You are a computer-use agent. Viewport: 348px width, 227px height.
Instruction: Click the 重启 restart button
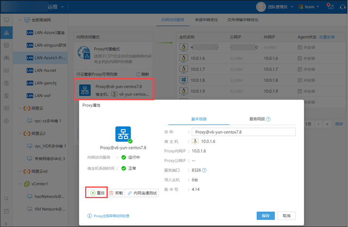tap(97, 193)
